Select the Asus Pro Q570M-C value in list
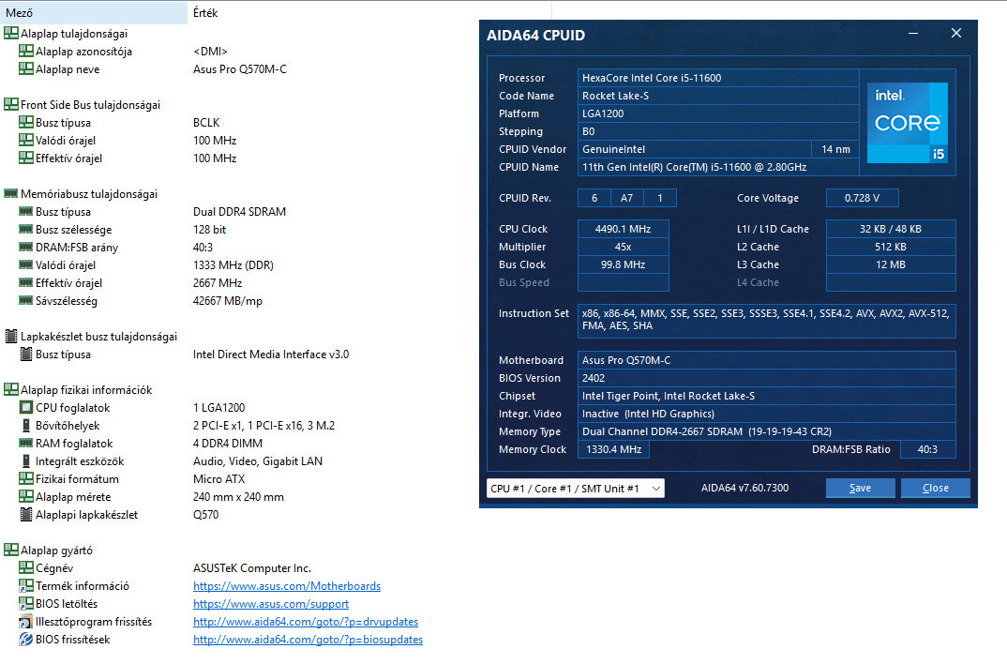The width and height of the screenshot is (1007, 664). point(240,68)
